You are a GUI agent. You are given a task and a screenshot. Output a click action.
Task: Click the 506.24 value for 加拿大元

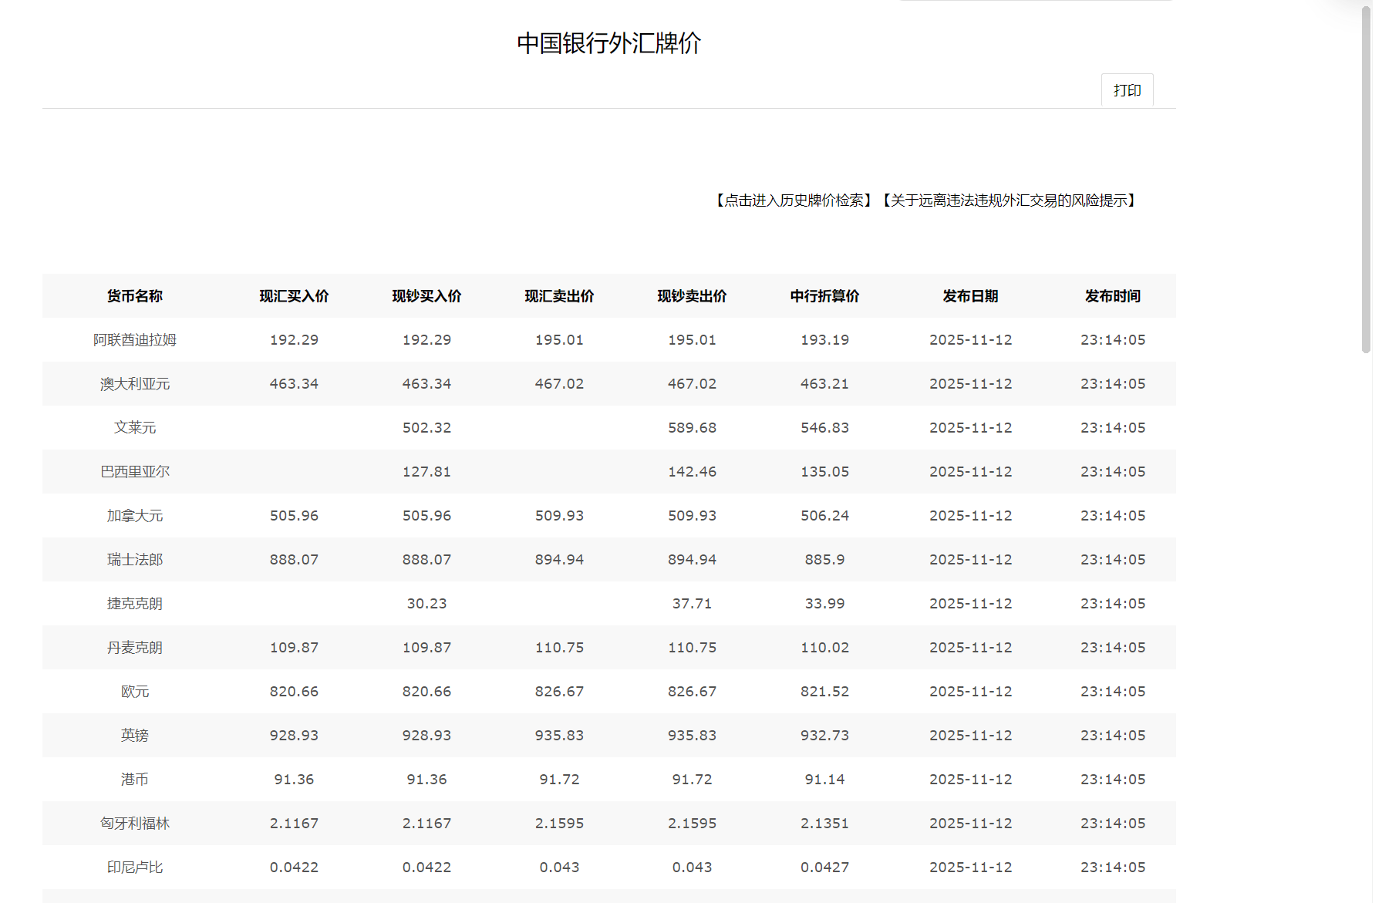(824, 516)
